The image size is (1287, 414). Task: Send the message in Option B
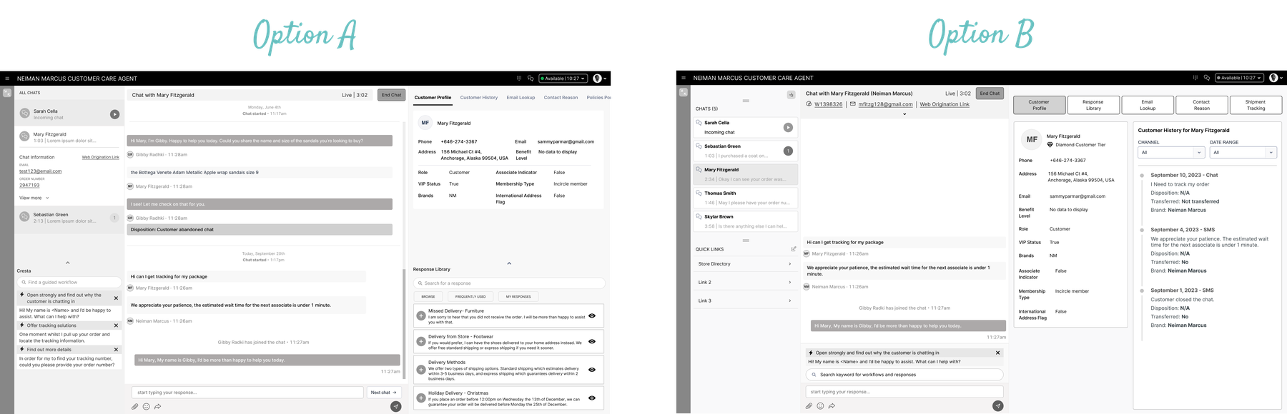998,405
